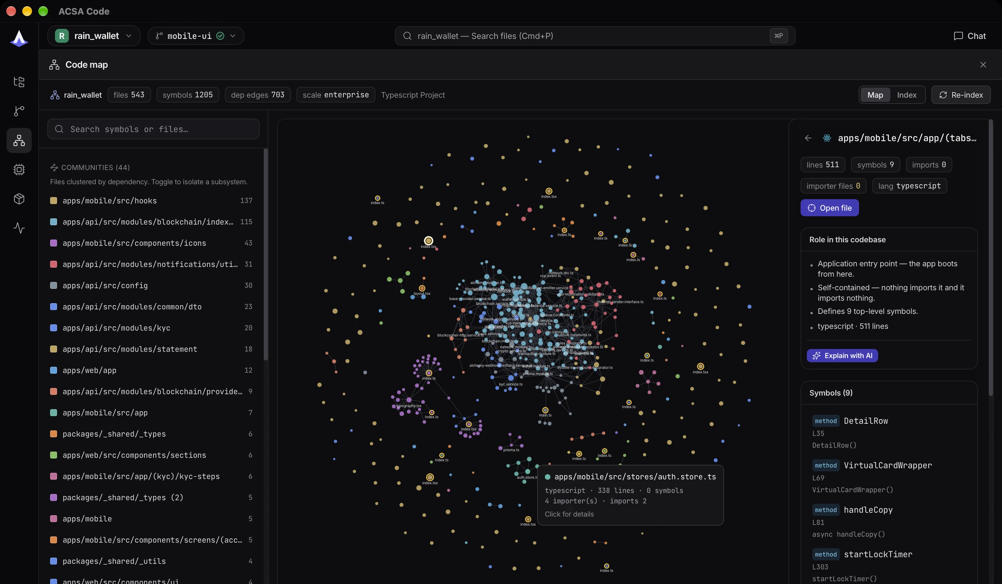Select the apps/mobile/src/app/(kyc)/kyc-steps row
Image resolution: width=1002 pixels, height=584 pixels.
[x=151, y=476]
